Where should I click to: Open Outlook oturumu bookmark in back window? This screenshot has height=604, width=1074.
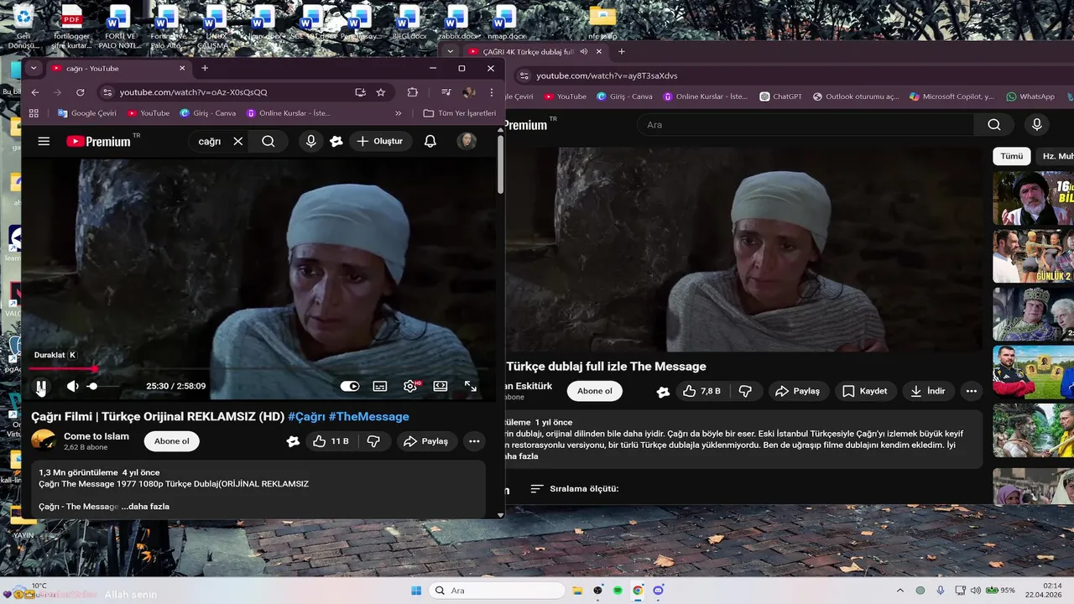point(856,96)
